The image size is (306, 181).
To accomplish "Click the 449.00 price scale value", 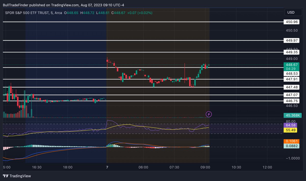I will click(292, 58).
